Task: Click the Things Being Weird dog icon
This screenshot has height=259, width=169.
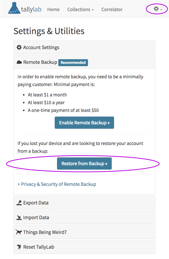Action: coord(19,232)
